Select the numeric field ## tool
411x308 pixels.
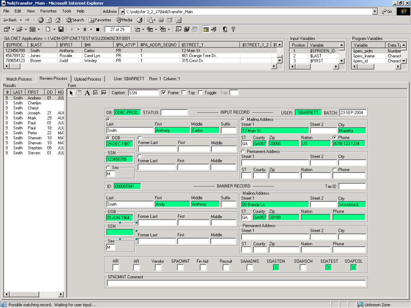pos(104,93)
